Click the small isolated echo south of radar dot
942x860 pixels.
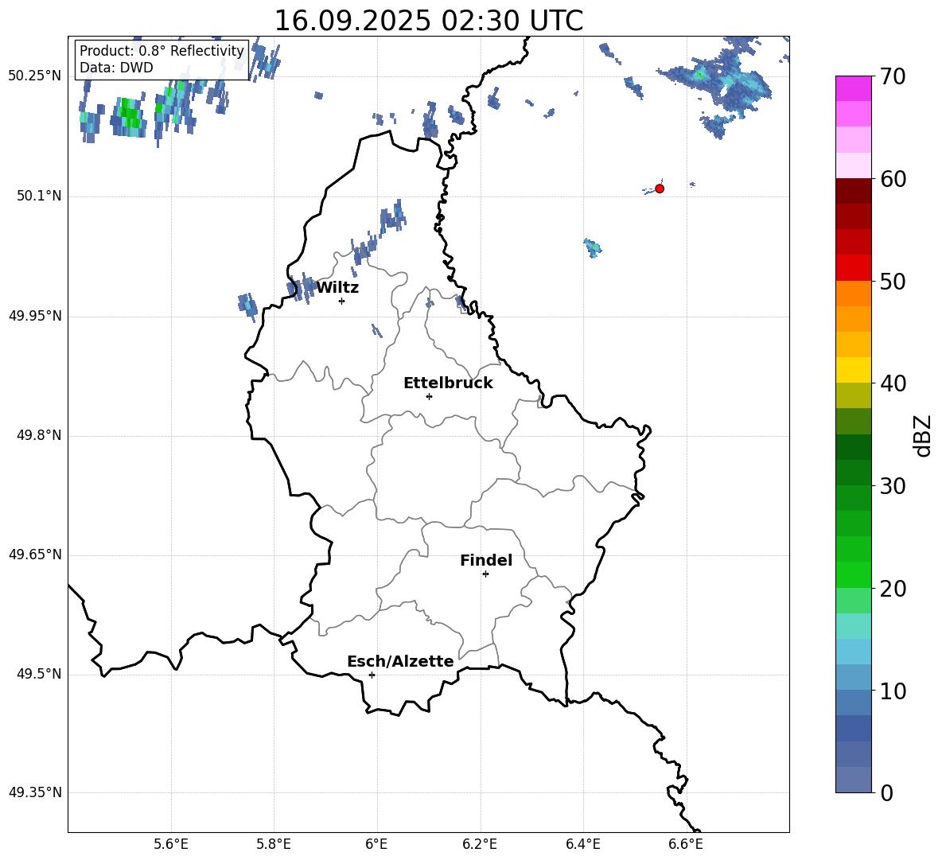593,247
